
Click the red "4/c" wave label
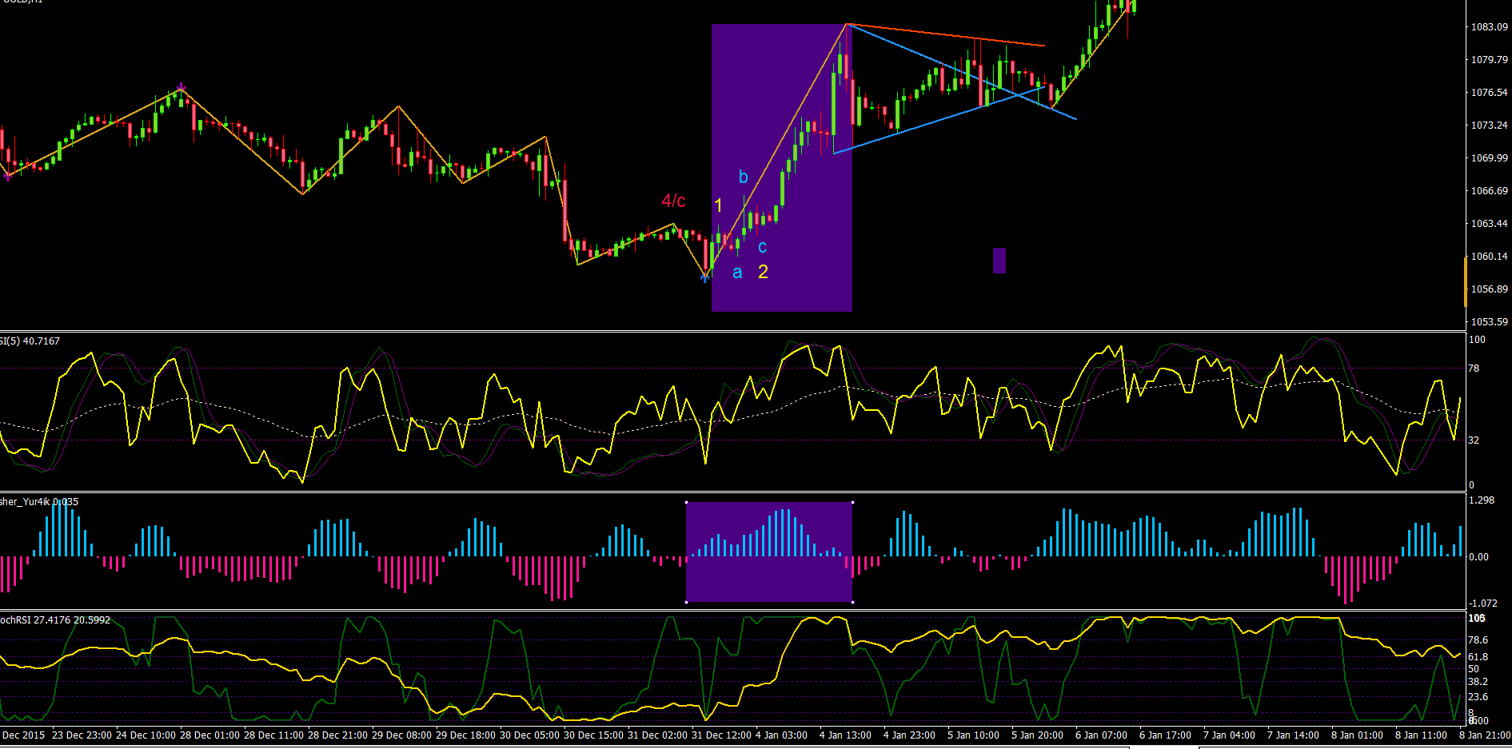(x=673, y=201)
